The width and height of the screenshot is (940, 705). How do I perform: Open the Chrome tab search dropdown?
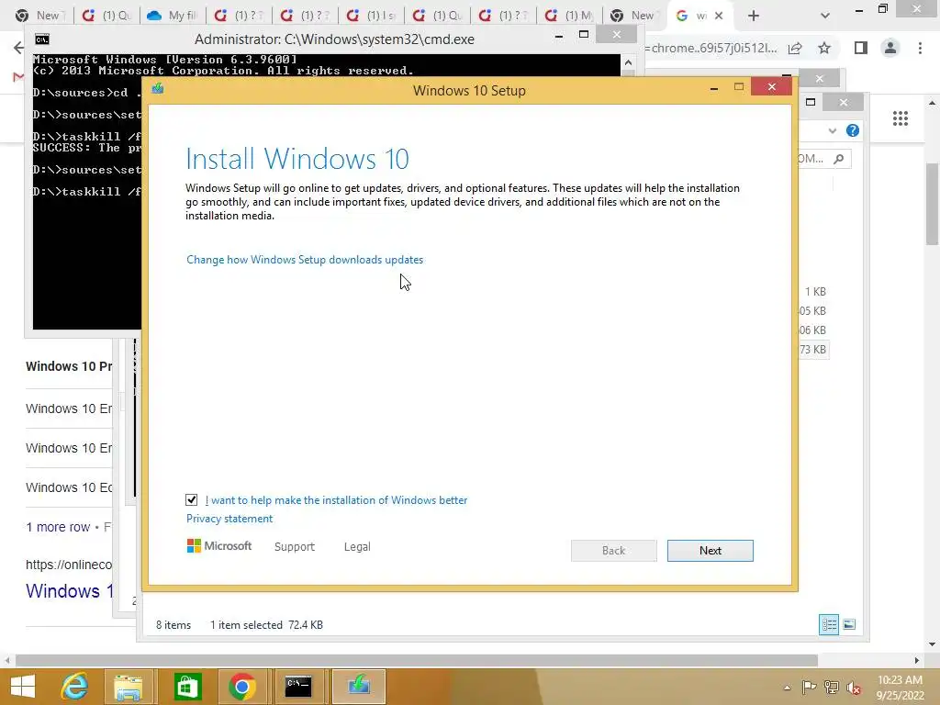click(x=825, y=16)
